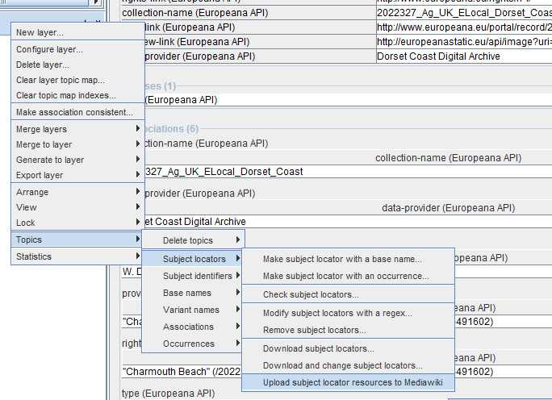The width and height of the screenshot is (552, 400).
Task: Click the Associations (6) section header
Action: [x=171, y=129]
